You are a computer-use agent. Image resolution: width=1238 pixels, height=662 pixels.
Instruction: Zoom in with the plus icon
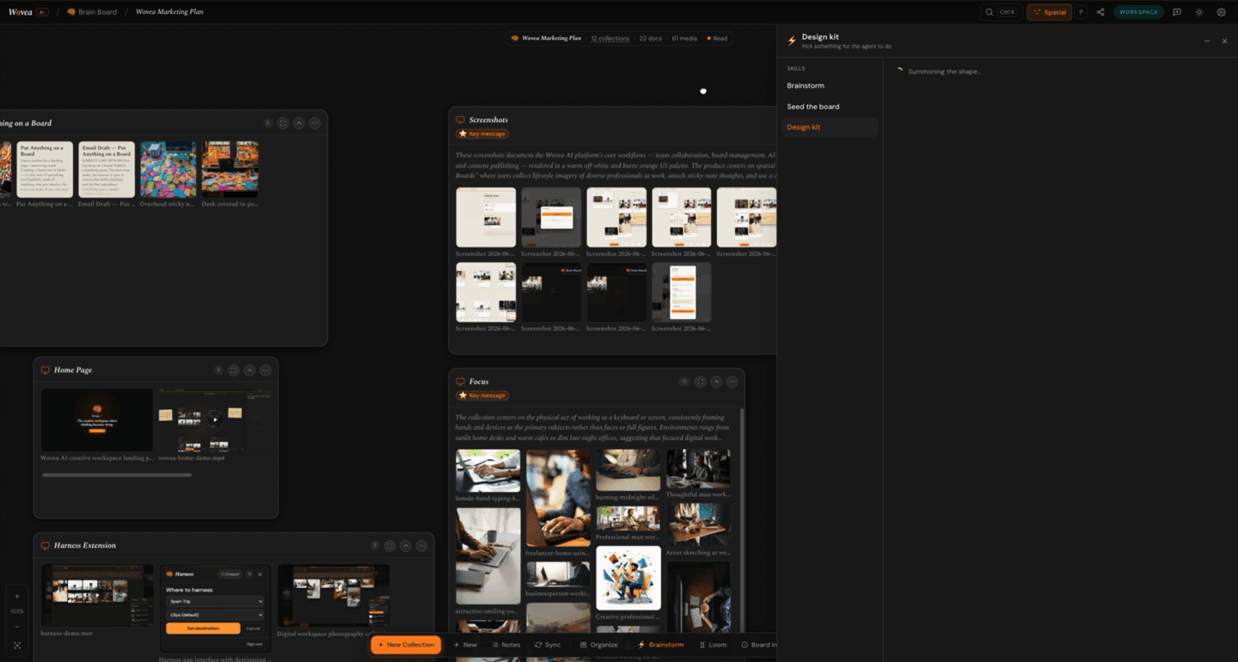[17, 596]
